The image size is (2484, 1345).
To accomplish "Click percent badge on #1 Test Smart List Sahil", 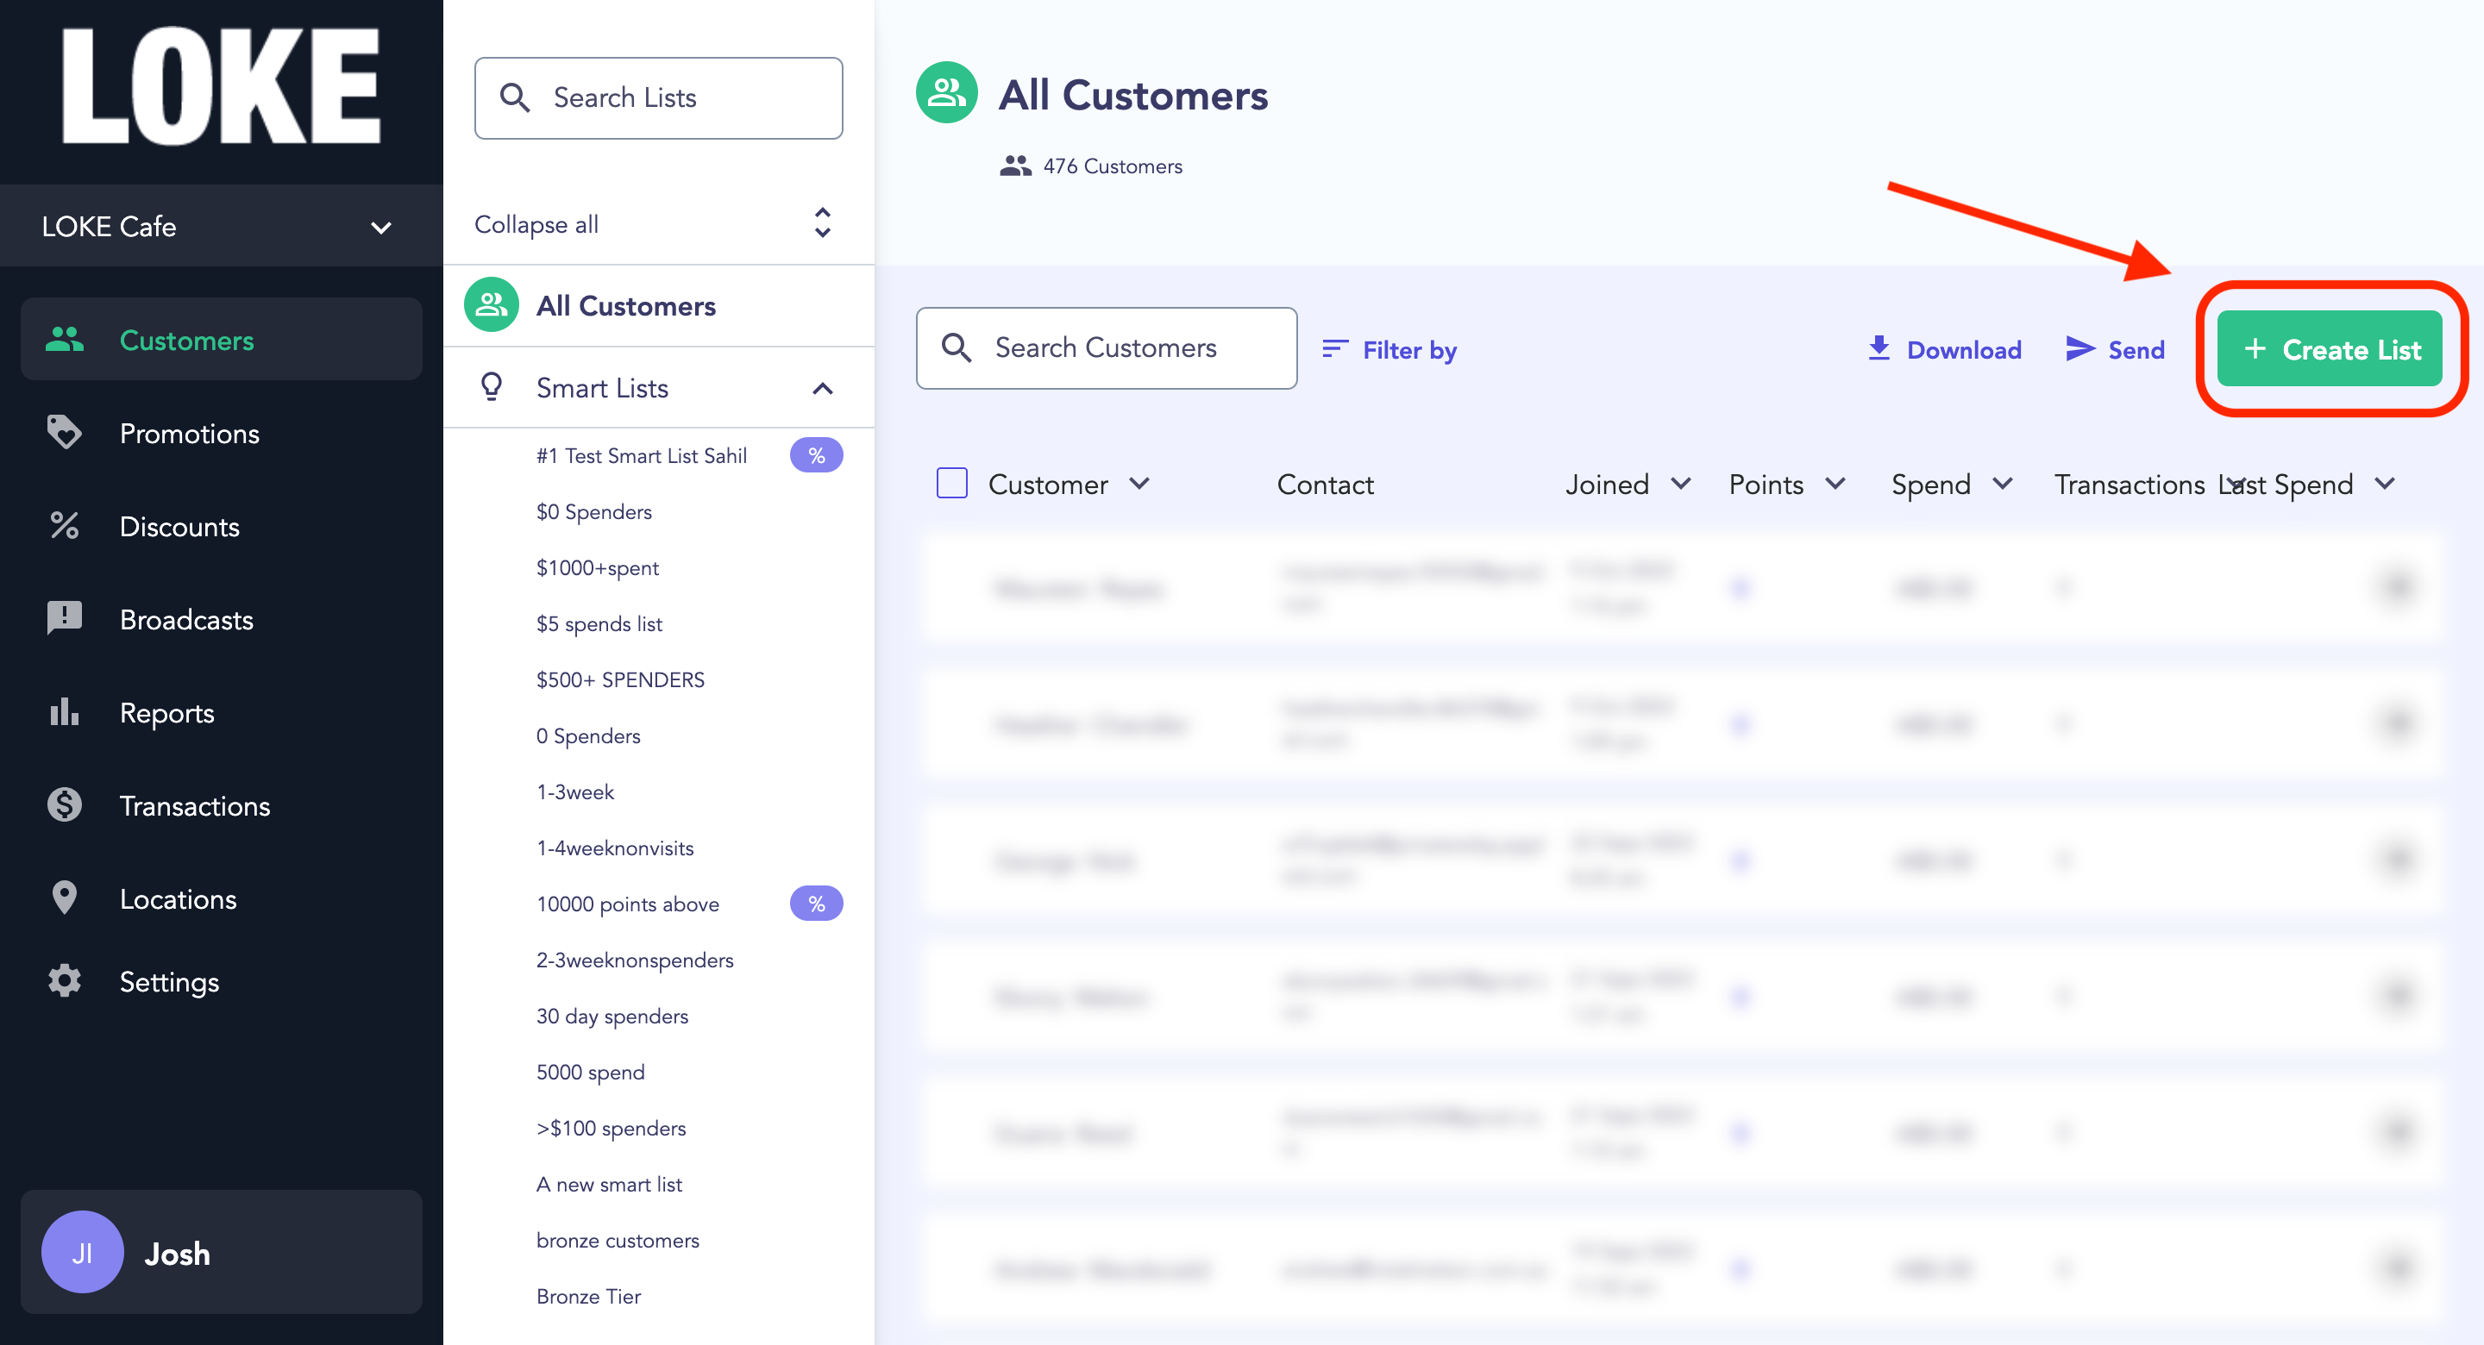I will click(x=816, y=455).
